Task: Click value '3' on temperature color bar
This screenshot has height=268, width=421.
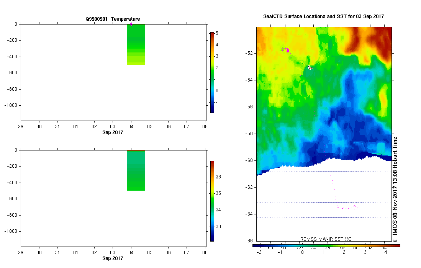Action: (217, 56)
